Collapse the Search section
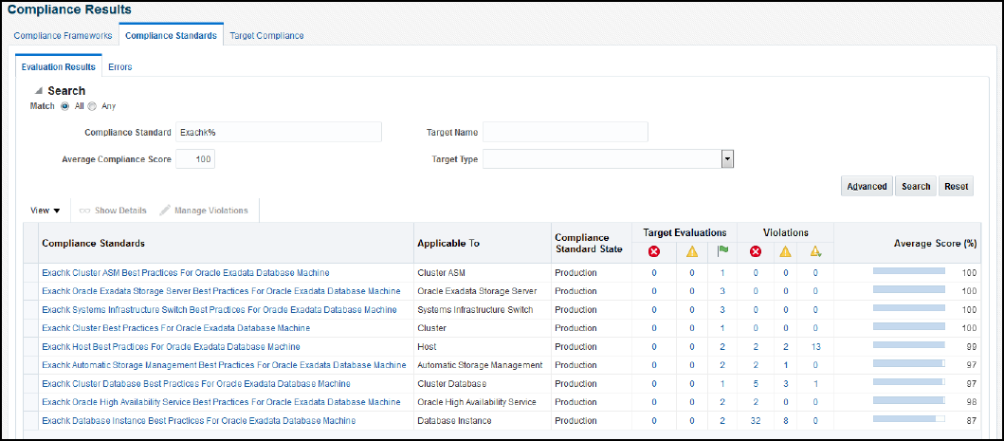The width and height of the screenshot is (1004, 441). [x=39, y=91]
